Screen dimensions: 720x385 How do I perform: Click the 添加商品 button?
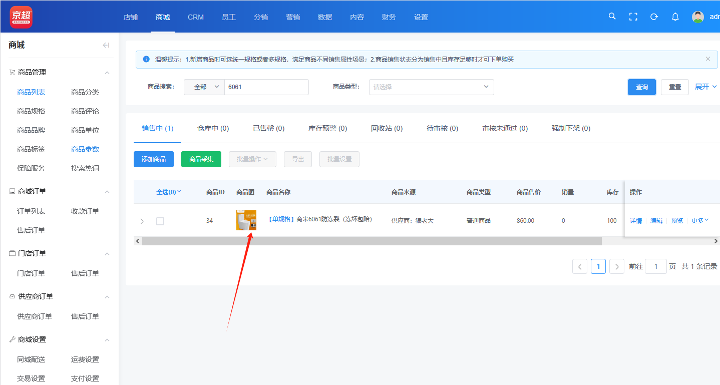click(x=154, y=159)
